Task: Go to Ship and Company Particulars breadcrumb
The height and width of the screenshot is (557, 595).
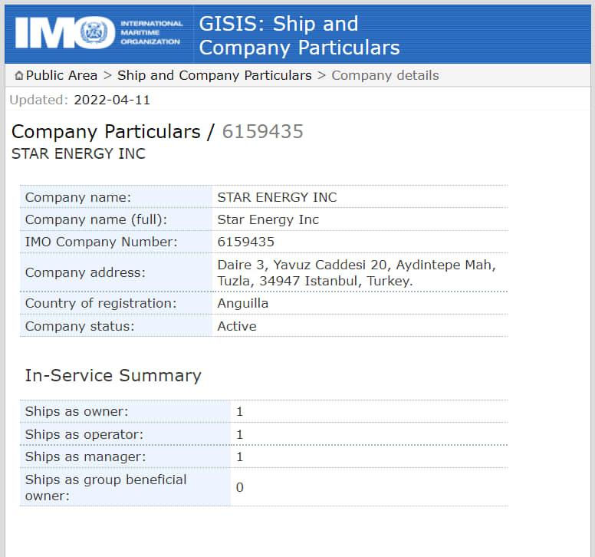Action: click(215, 75)
